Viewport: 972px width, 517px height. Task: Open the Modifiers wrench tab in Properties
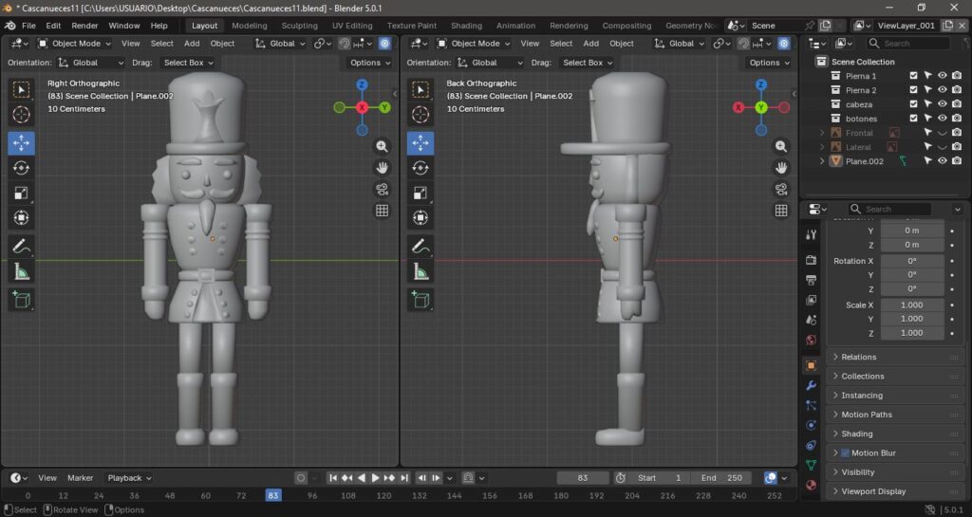(811, 386)
